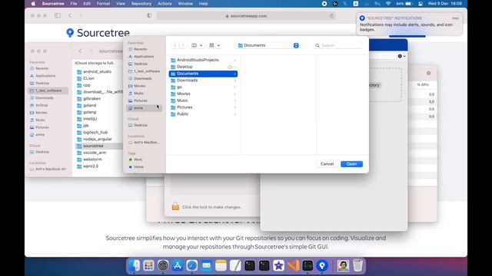Image resolution: width=492 pixels, height=276 pixels.
Task: Expand the AndroidStudioProjects folder chevron
Action: 234,60
